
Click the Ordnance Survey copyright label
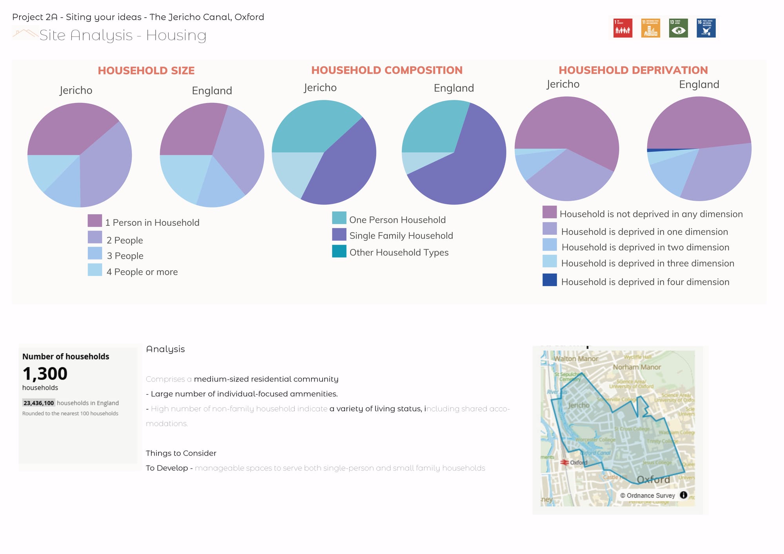[x=648, y=496]
